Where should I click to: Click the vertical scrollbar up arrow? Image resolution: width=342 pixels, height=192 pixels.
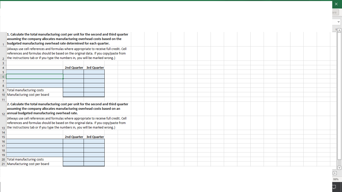pos(339,30)
